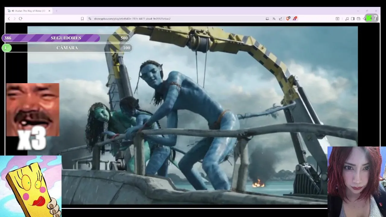The height and width of the screenshot is (217, 386).
Task: Click the CÁMARA goal progress bar
Action: 67,48
